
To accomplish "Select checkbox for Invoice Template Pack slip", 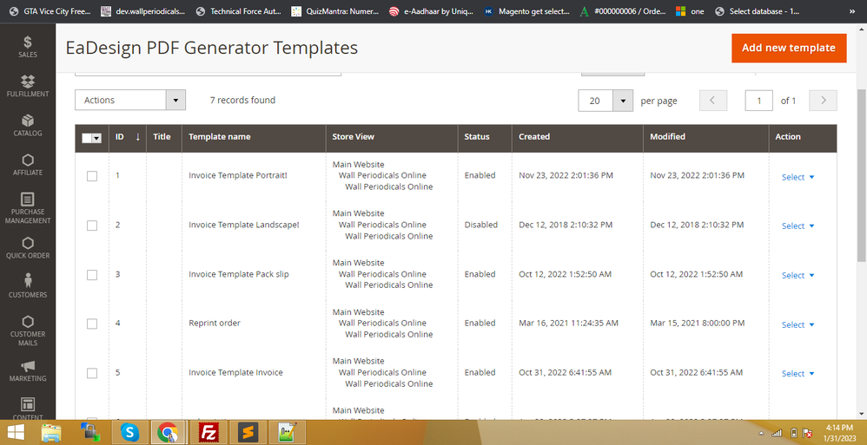I will pyautogui.click(x=92, y=275).
